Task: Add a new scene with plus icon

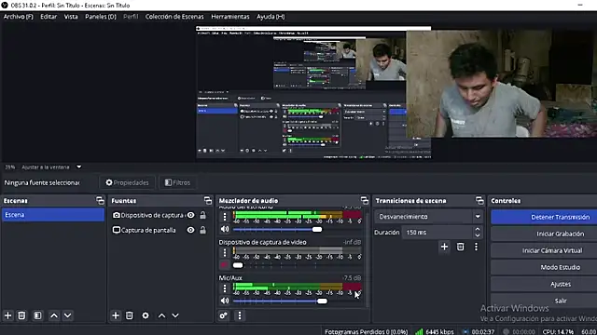Action: click(x=7, y=315)
